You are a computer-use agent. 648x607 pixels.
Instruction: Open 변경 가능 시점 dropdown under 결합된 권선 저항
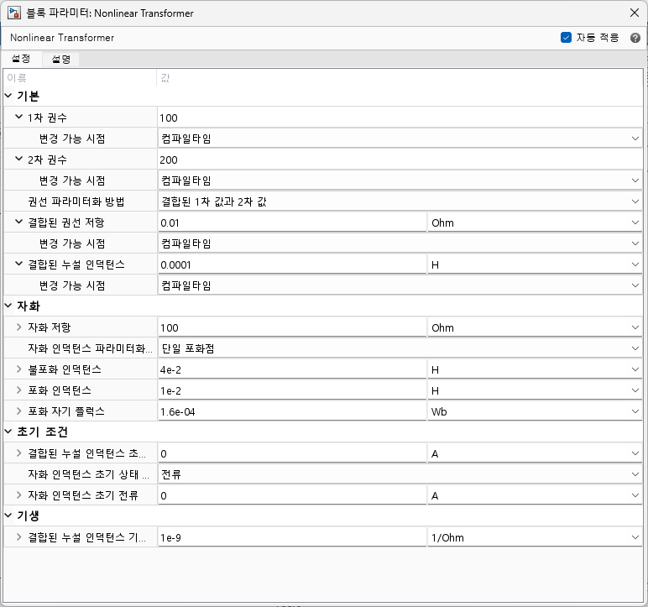[x=400, y=243]
